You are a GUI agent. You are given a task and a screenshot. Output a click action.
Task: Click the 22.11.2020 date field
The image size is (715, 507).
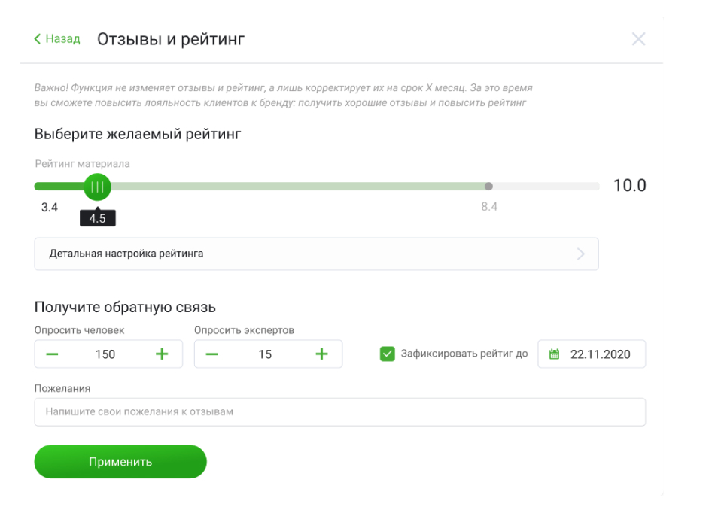(x=600, y=354)
